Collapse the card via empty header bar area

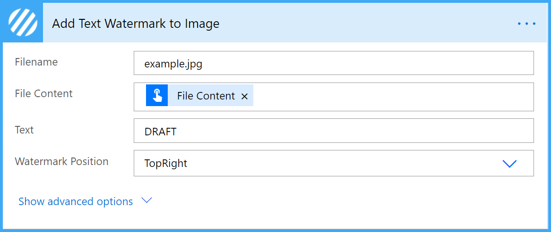click(x=365, y=24)
